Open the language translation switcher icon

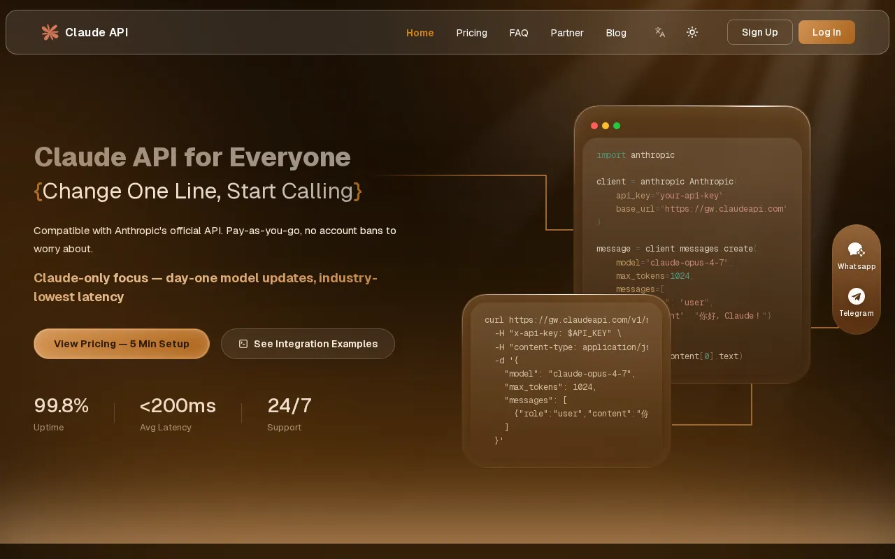pos(660,32)
